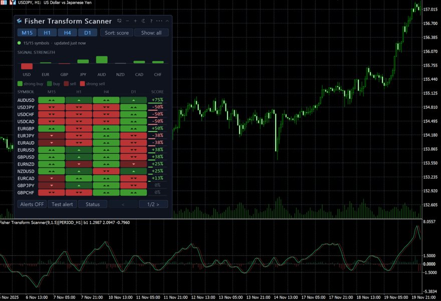Click GBPUSD H1 buy arrow cell
Screen dimensions: 441x301
[x=79, y=157]
